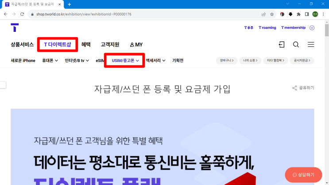
Task: Start chat with 상담하기 button
Action: pos(303,175)
